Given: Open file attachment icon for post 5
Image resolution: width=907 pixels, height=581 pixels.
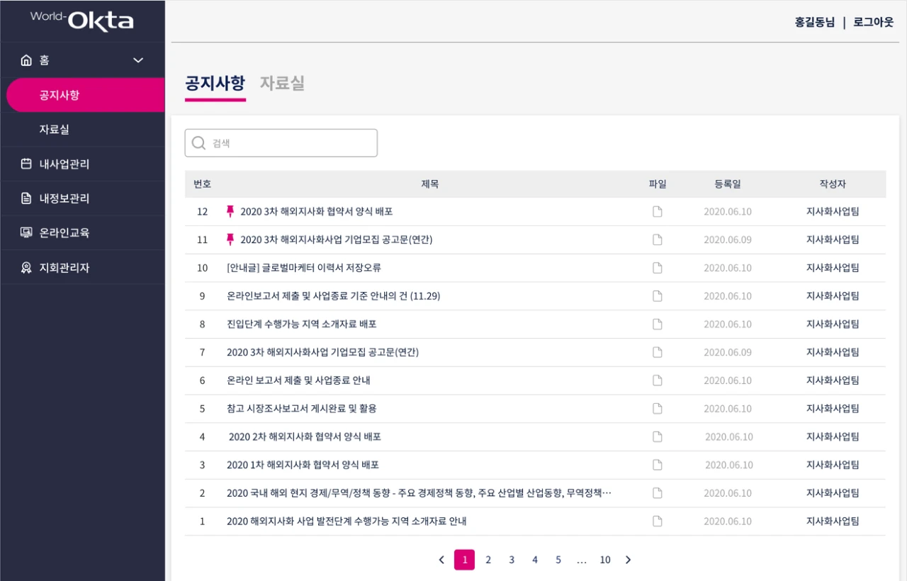Looking at the screenshot, I should (x=657, y=408).
